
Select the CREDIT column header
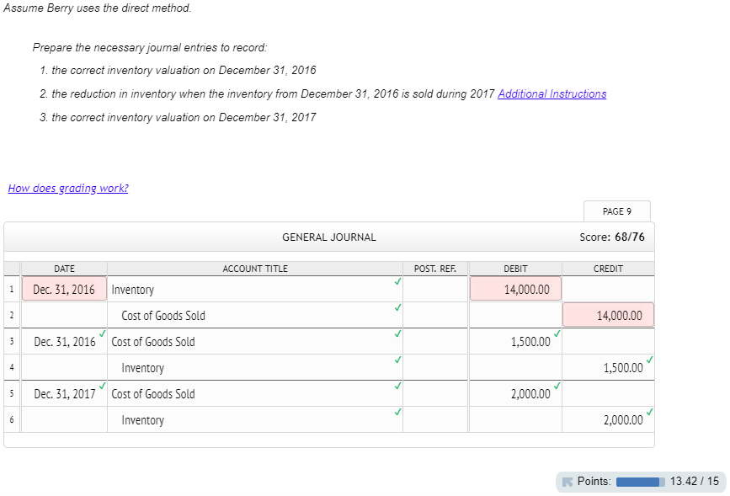tap(608, 269)
